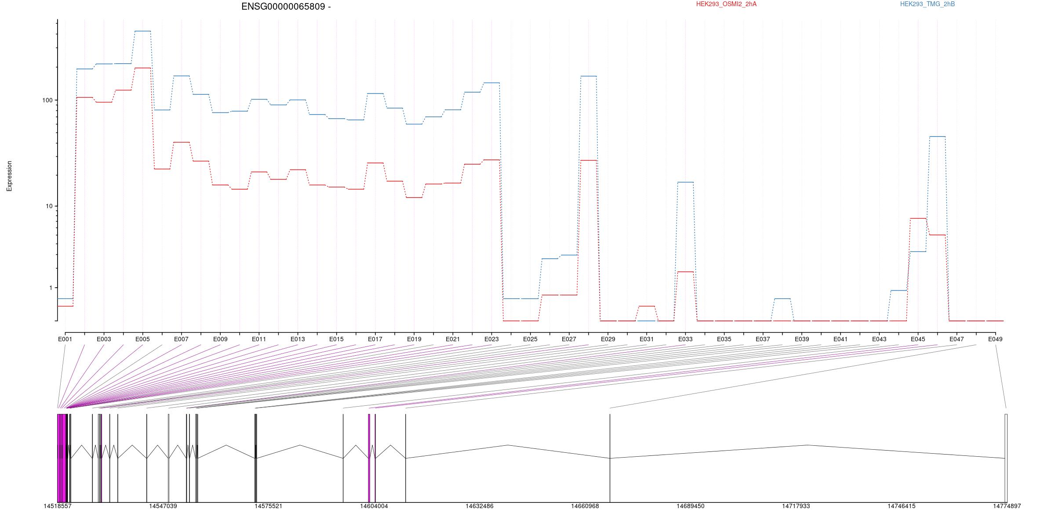This screenshot has height=527, width=1055.
Task: Select exon label E037
Action: (x=763, y=339)
